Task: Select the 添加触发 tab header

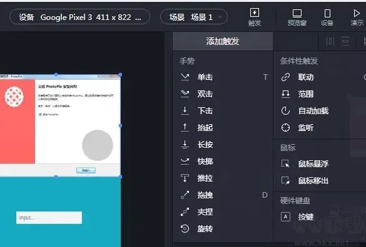Action: pos(223,41)
